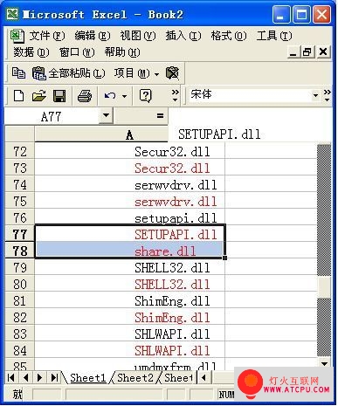This screenshot has width=338, height=406.
Task: Click the New blank workbook icon
Action: [x=19, y=96]
